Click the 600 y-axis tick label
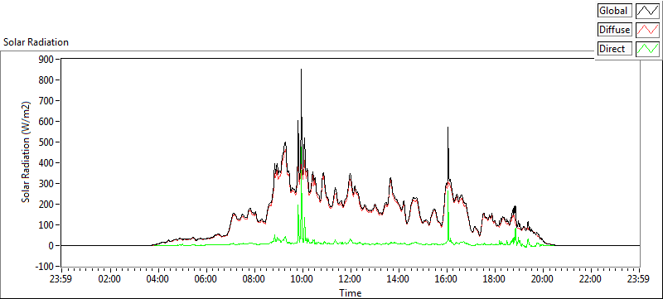Screen dimensions: 663x299 point(46,121)
